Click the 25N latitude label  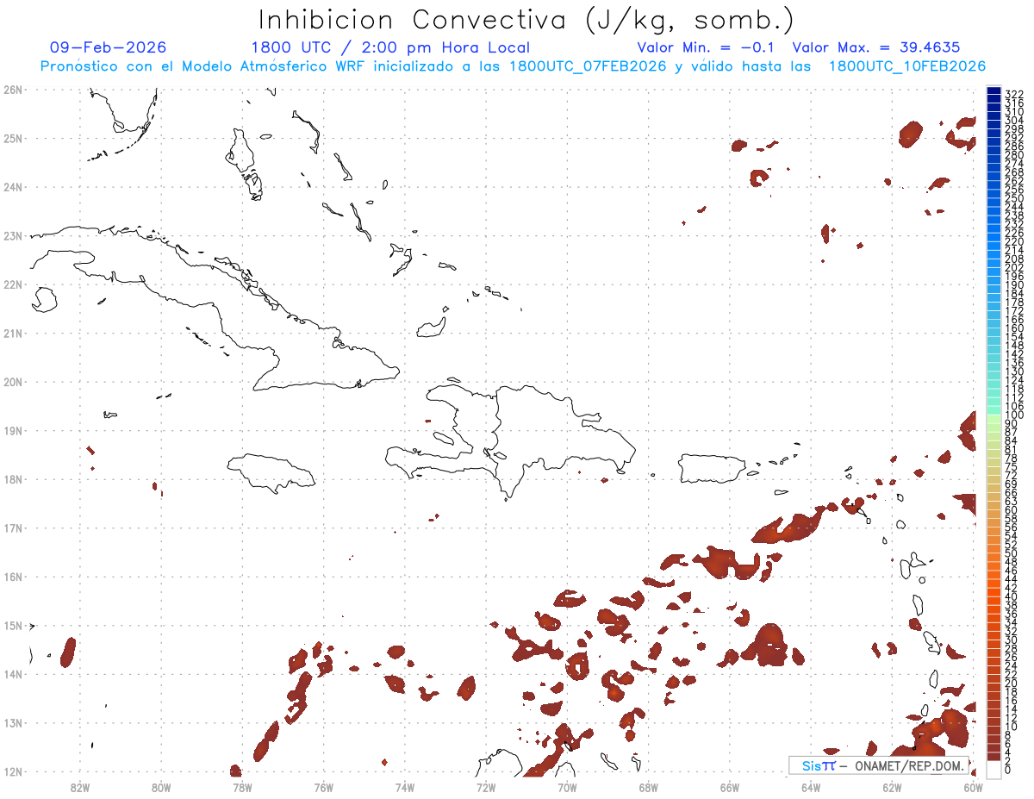coord(13,138)
